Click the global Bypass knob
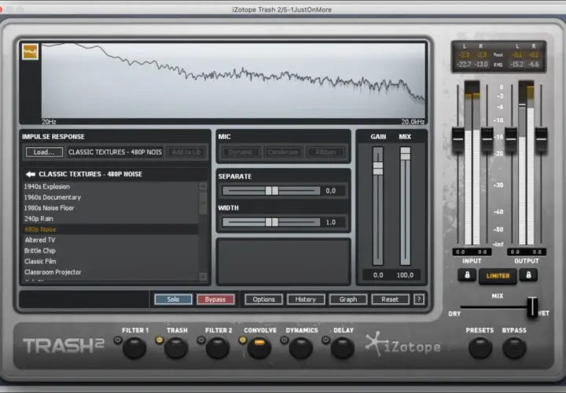This screenshot has width=566, height=393. click(x=514, y=348)
